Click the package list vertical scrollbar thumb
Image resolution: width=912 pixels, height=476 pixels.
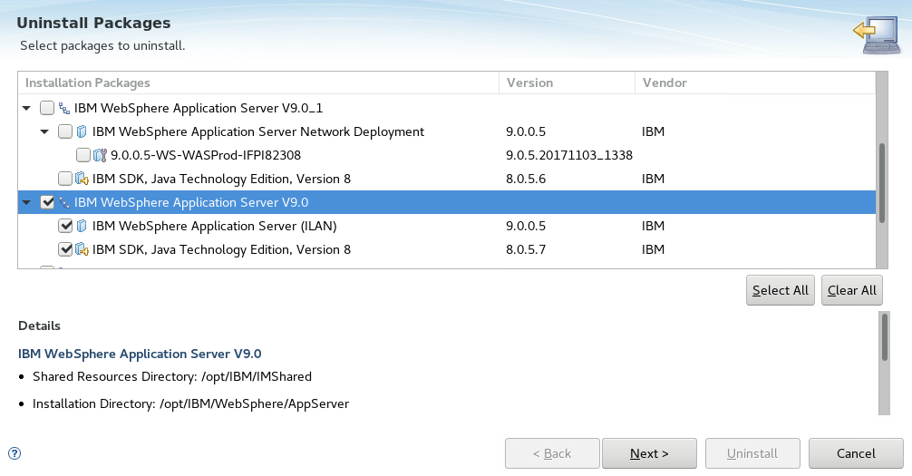(x=882, y=183)
